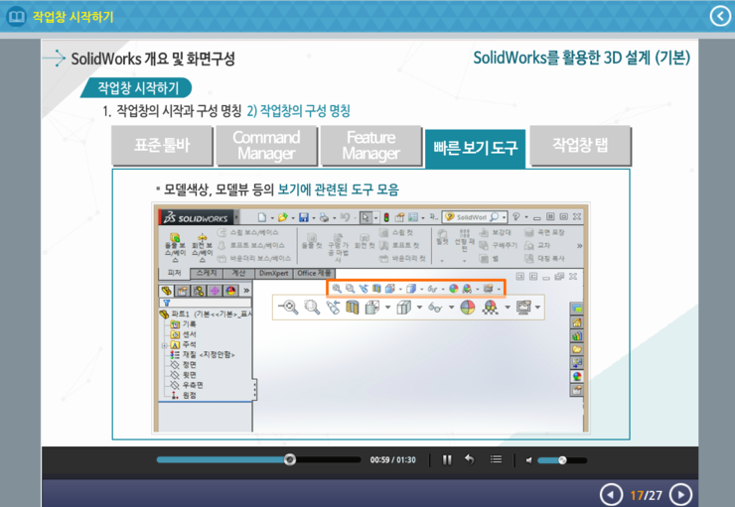Click the volume slider knob

(562, 460)
